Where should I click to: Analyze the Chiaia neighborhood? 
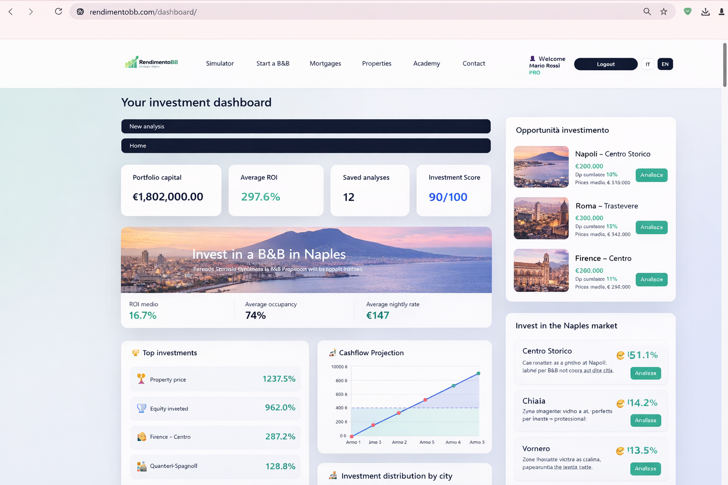[645, 421]
